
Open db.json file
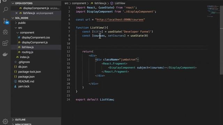pos(23,67)
